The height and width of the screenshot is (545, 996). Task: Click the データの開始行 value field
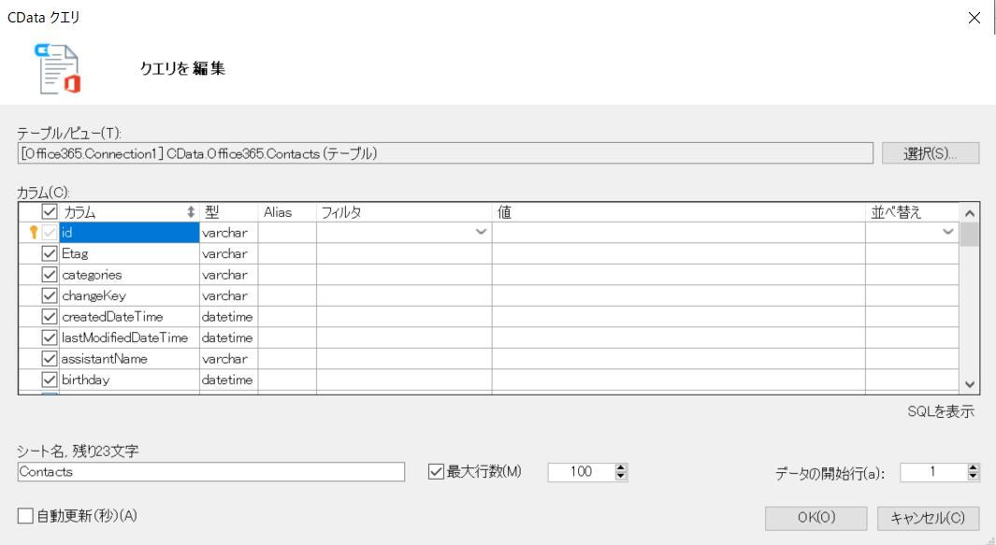click(x=933, y=472)
